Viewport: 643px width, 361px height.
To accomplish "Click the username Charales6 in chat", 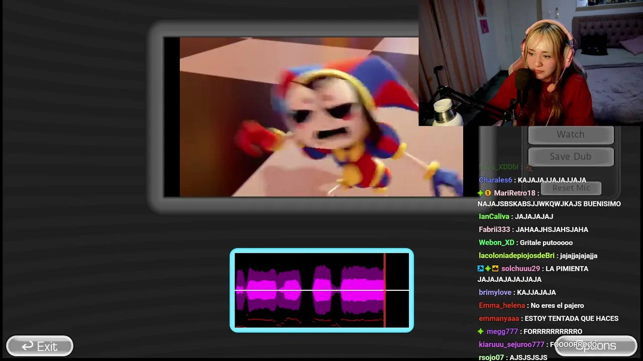I will (x=495, y=180).
